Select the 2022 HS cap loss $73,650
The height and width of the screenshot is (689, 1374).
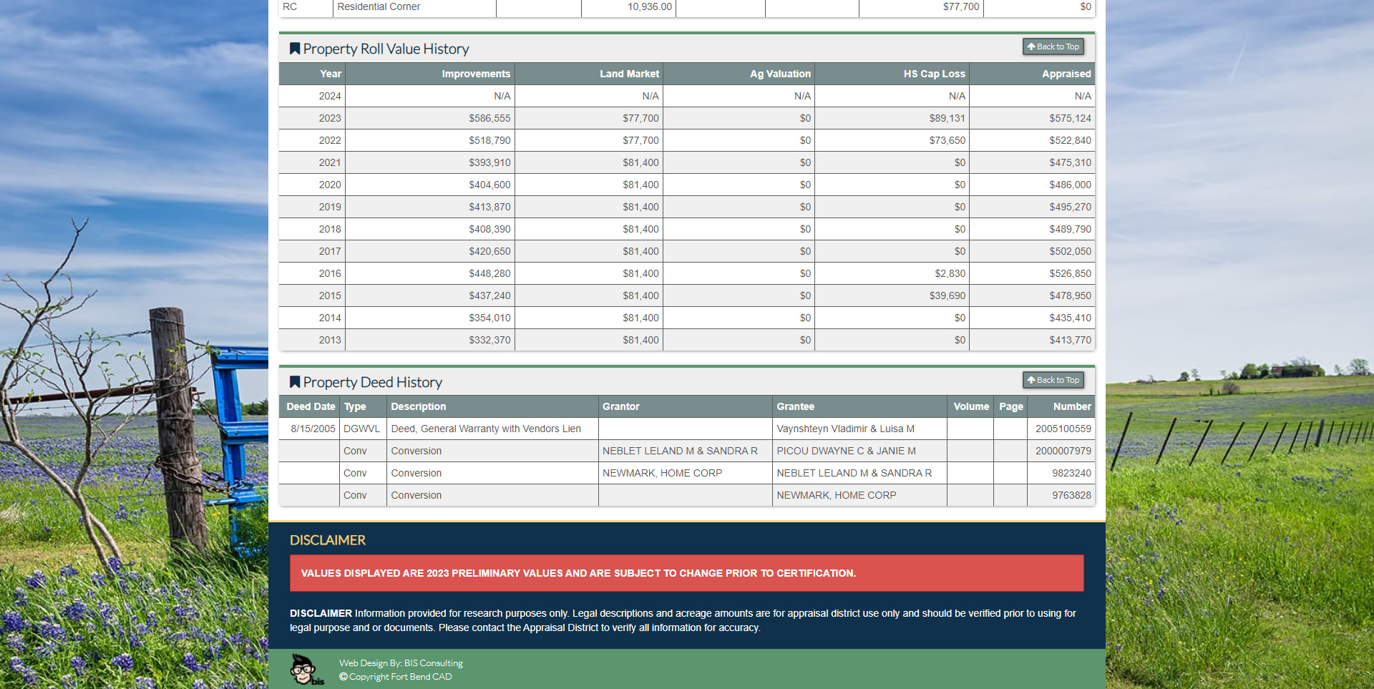(947, 140)
